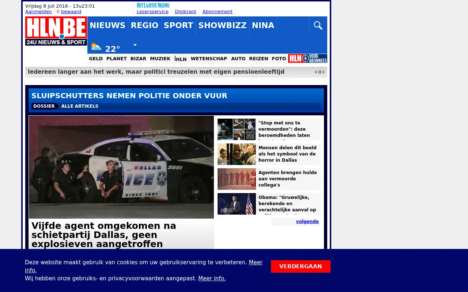This screenshot has width=468, height=292.
Task: Open the SHOWBIZZ section
Action: [223, 26]
